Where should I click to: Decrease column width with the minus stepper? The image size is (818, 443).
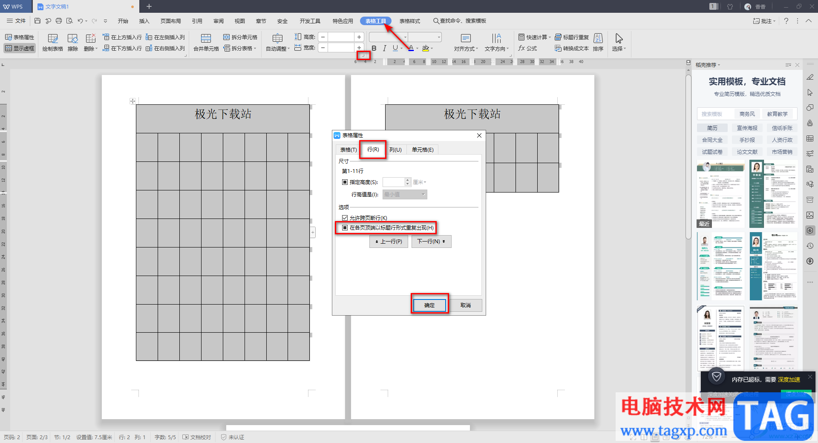[x=323, y=48]
